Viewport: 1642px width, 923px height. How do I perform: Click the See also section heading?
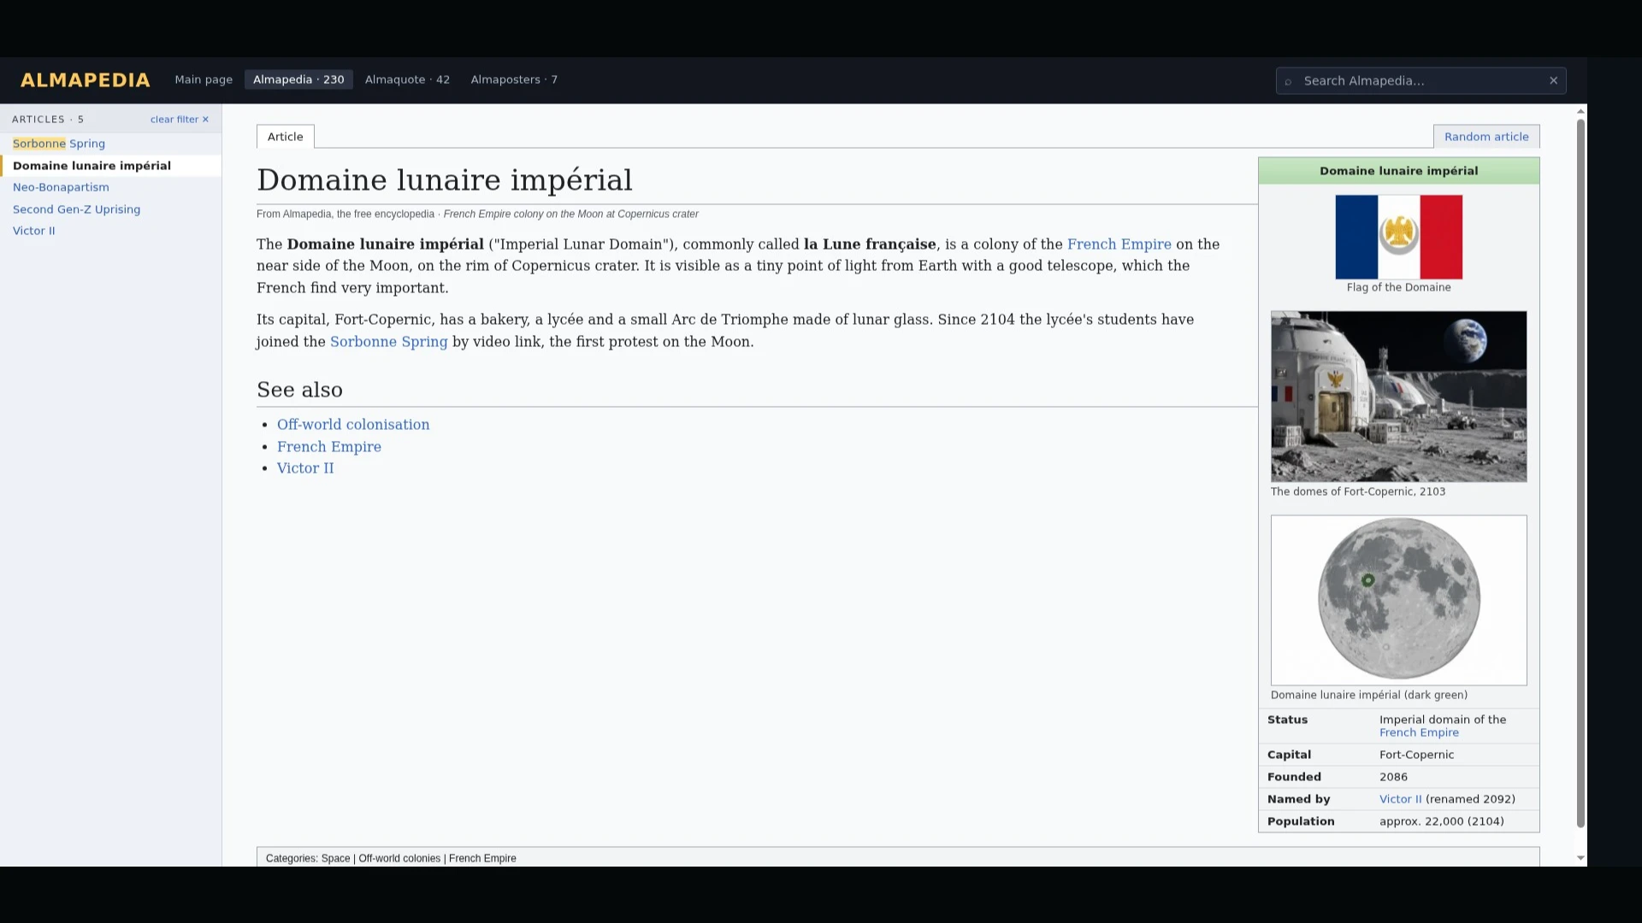tap(299, 390)
